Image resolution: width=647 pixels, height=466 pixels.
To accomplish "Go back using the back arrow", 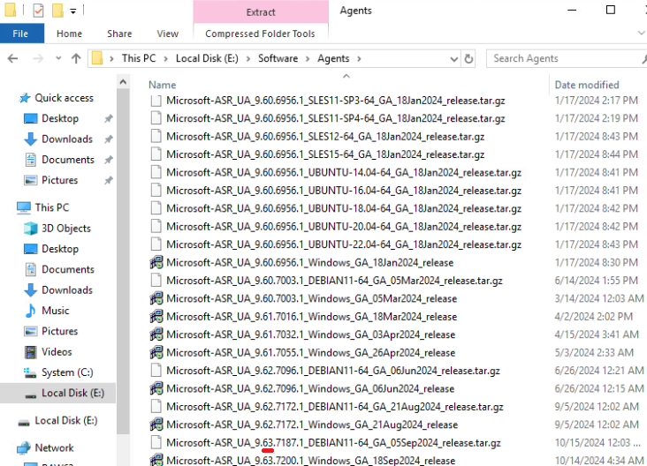I will (12, 58).
